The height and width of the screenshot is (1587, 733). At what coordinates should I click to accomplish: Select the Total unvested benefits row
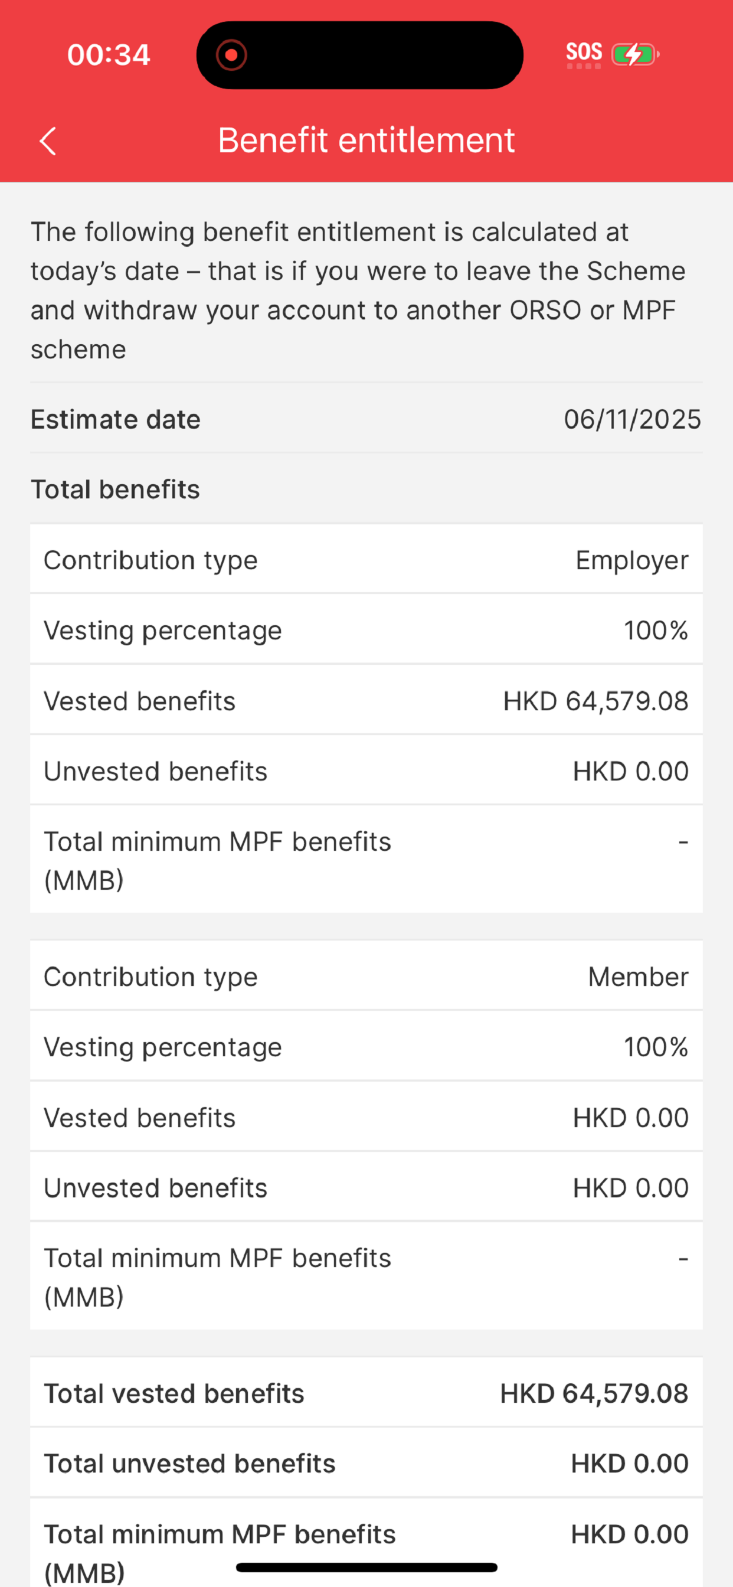tap(366, 1463)
